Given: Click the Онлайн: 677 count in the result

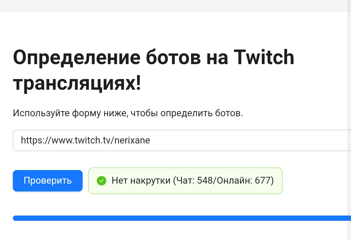Looking at the screenshot, I should pos(243,180).
